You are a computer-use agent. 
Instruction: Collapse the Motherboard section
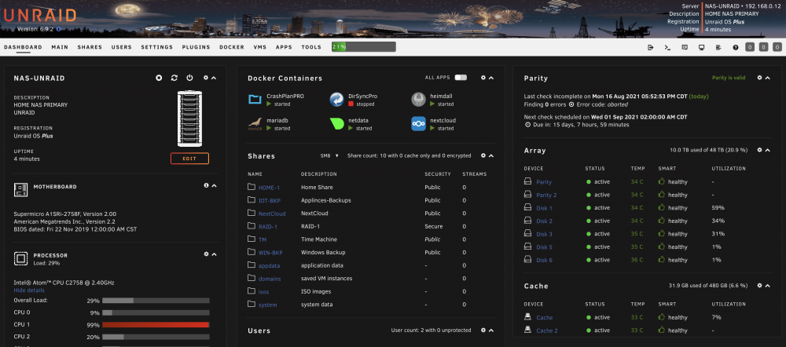point(214,186)
